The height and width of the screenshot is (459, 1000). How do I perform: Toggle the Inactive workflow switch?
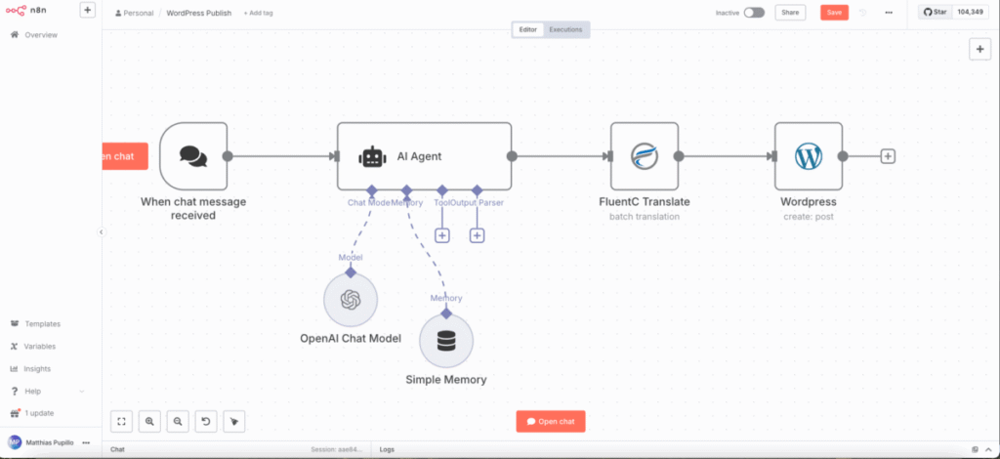coord(754,13)
